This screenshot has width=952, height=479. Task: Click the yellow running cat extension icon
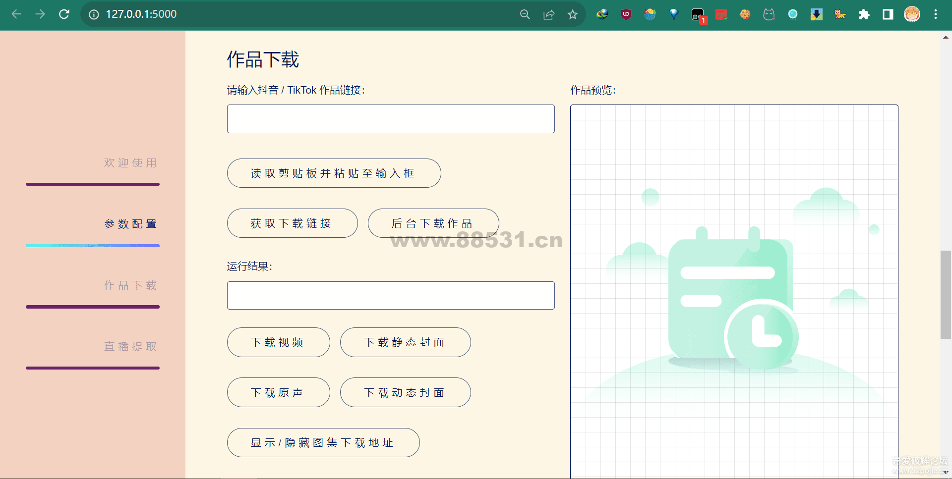[x=840, y=14]
